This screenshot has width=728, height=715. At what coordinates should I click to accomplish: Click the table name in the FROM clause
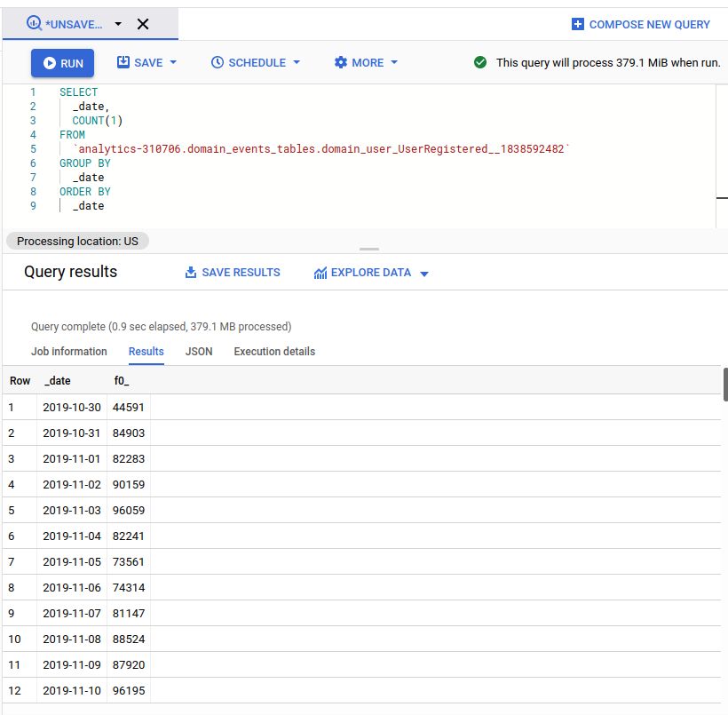point(321,149)
